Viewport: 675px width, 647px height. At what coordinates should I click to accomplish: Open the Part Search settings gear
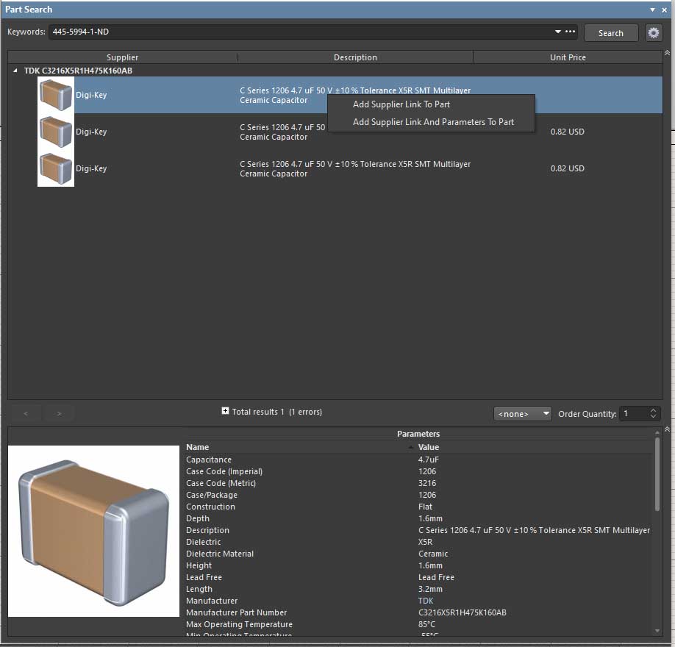(653, 32)
